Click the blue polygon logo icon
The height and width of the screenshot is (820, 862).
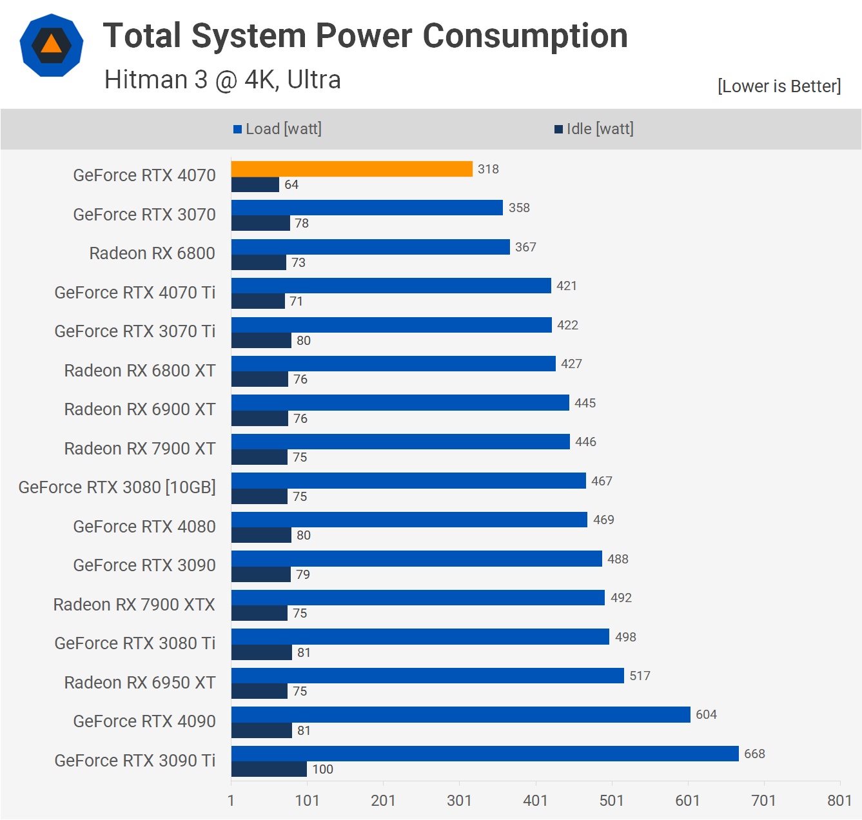(x=52, y=45)
